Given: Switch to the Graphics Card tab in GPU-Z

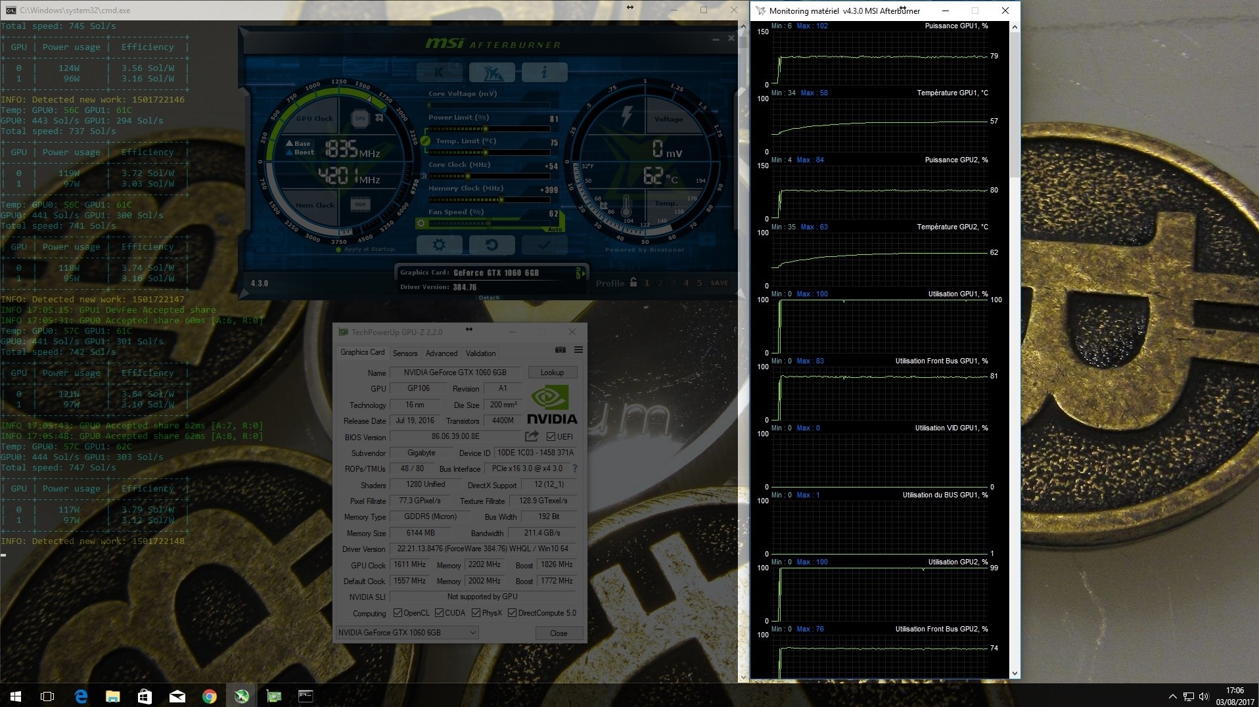Looking at the screenshot, I should coord(362,353).
